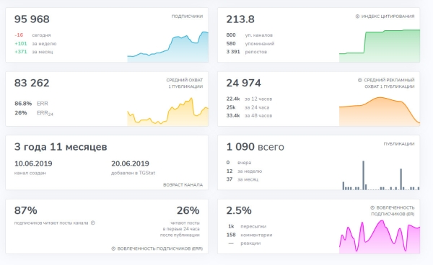Click the info icon beside СРЕДНИЙ РЕКЛАМНЫЙ ОХВАТ
433x265 pixels.
[360, 80]
